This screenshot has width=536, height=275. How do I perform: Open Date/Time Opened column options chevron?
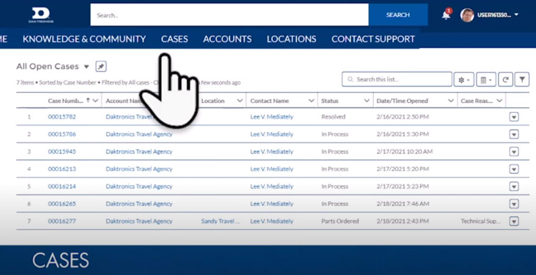pyautogui.click(x=451, y=101)
